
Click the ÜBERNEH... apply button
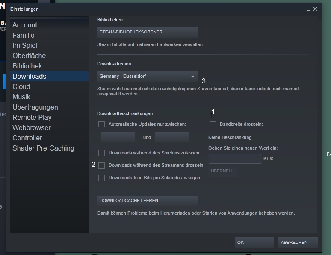click(223, 171)
